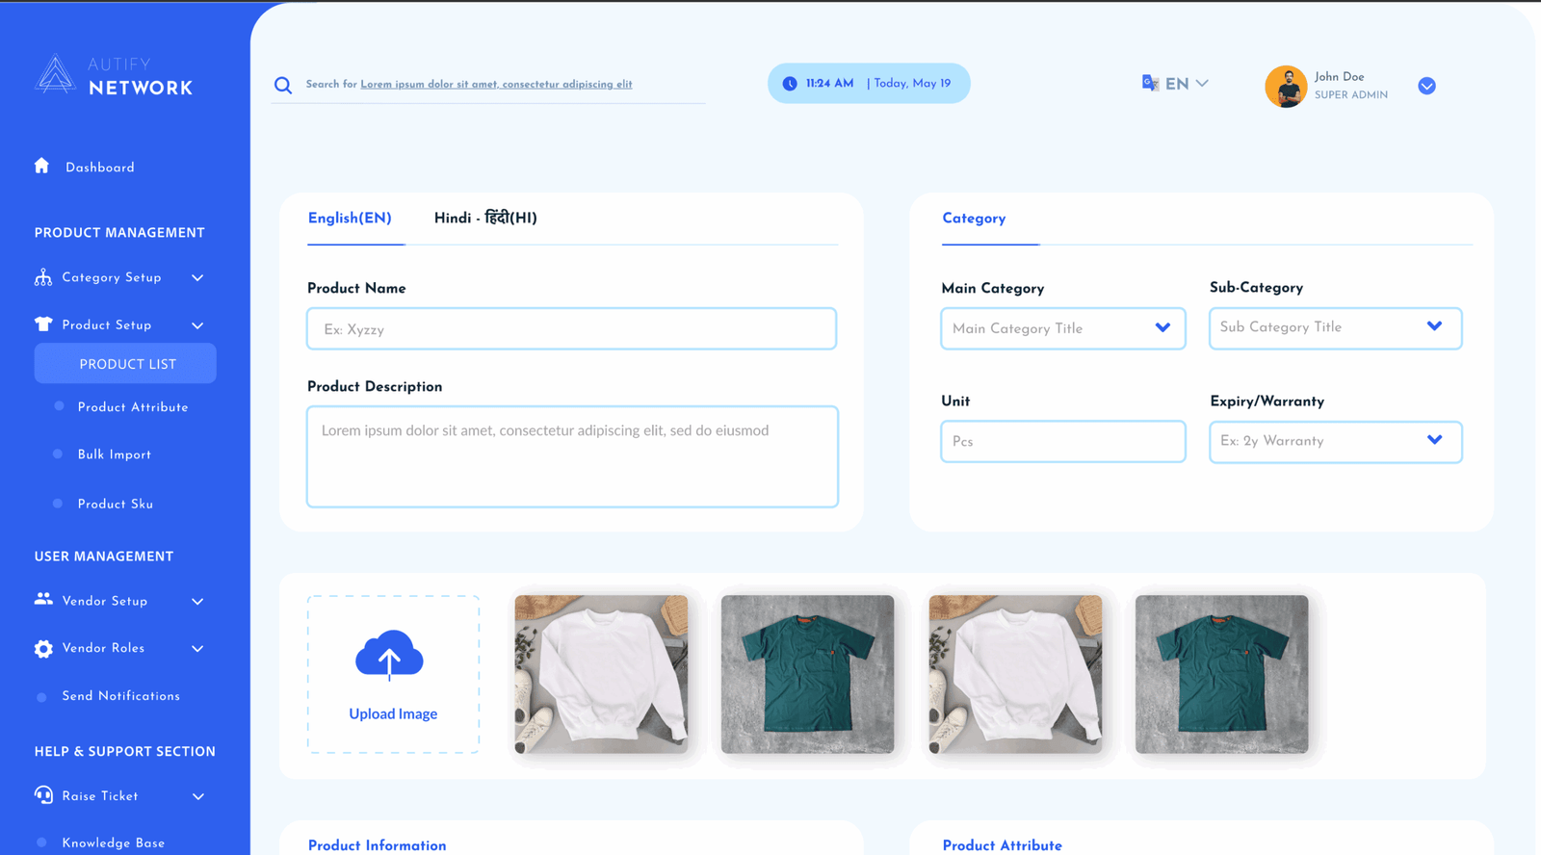Screen dimensions: 1541x855
Task: Click John Doe's profile avatar
Action: coord(1285,87)
